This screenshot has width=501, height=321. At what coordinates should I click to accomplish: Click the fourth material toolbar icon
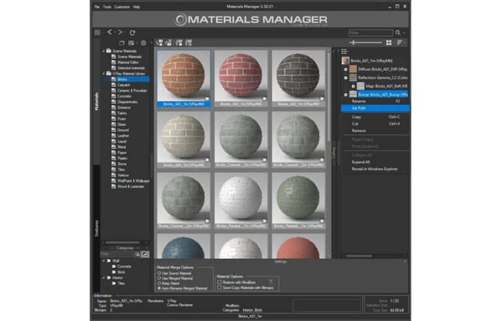[189, 42]
